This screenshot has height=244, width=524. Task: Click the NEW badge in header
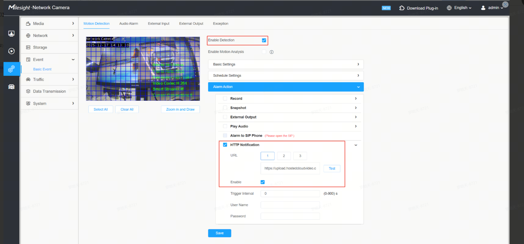pos(386,8)
